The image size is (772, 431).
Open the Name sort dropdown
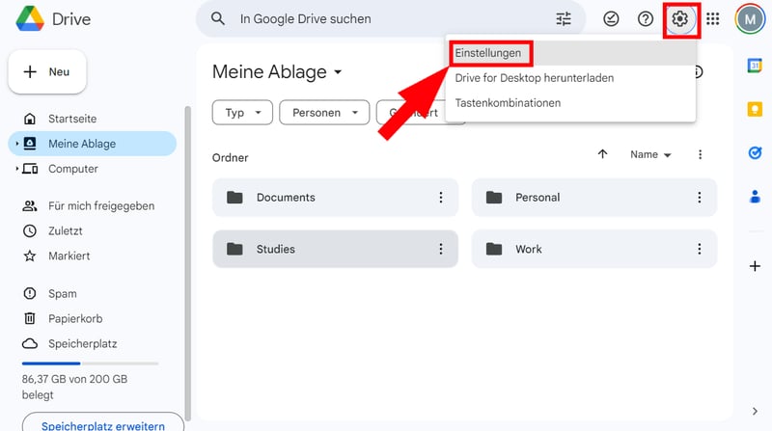(x=650, y=154)
